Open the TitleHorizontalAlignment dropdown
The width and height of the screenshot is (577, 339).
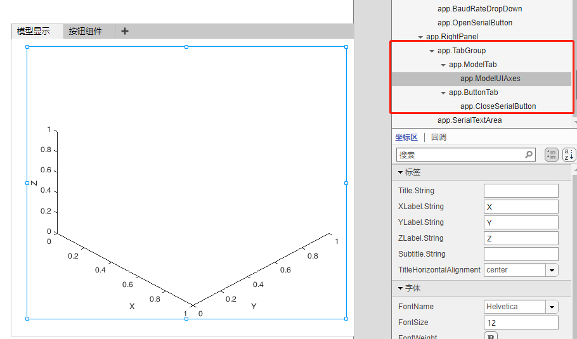coord(552,270)
